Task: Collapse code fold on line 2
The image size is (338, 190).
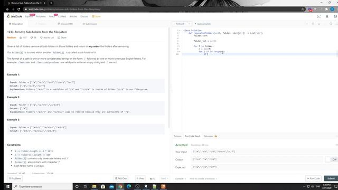Action: pos(180,33)
